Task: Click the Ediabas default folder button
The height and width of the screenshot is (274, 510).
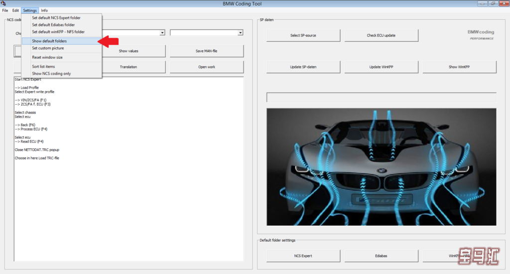Action: click(x=381, y=256)
